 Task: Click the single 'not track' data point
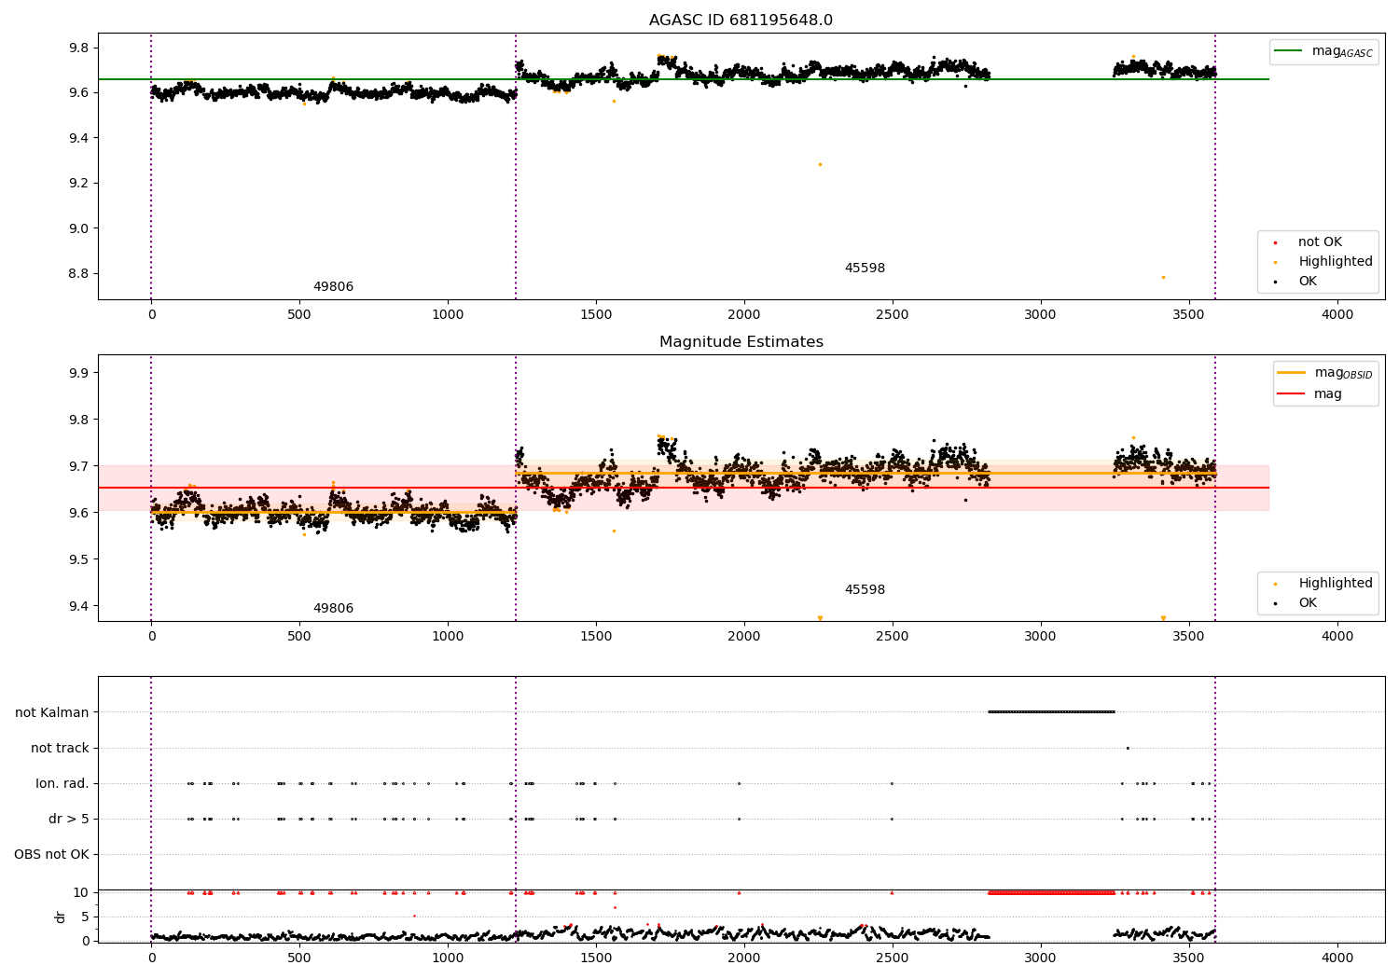(1128, 748)
